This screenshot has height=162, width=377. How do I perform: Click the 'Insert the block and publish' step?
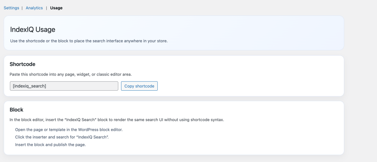pos(50,145)
